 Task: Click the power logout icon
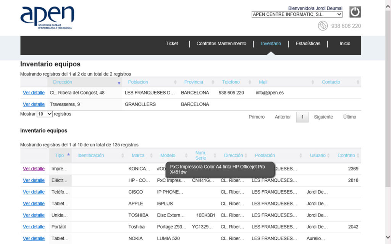pos(355,12)
